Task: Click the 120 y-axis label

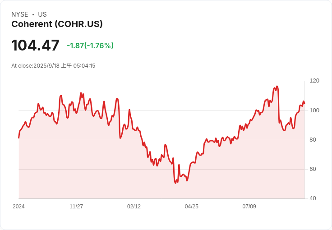Action: [314, 81]
